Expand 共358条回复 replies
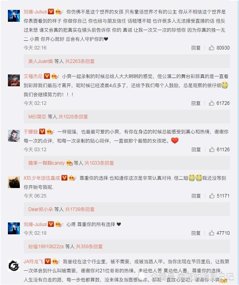Viewport: 239px width, 285px height. [89, 247]
